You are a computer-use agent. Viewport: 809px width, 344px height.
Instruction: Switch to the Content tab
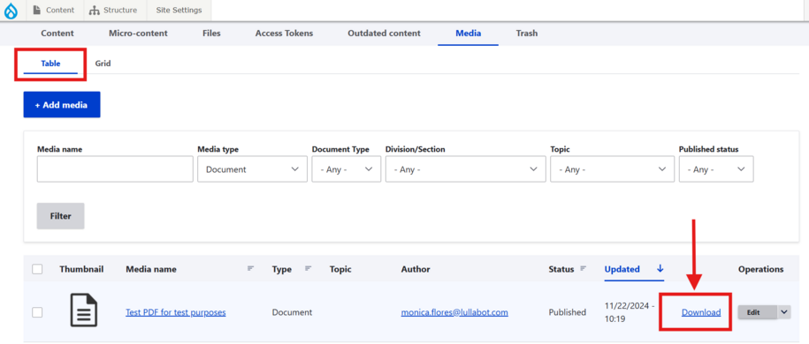[x=57, y=33]
